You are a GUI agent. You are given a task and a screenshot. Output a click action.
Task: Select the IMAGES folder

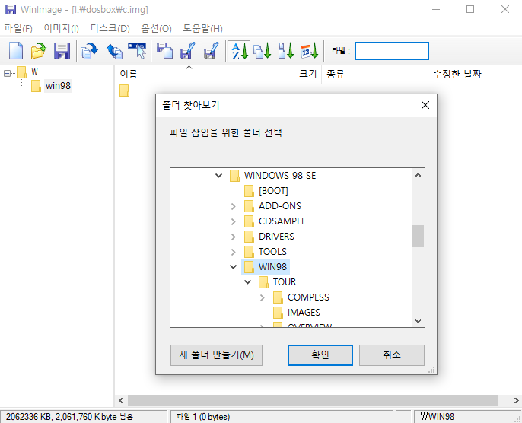pos(304,313)
